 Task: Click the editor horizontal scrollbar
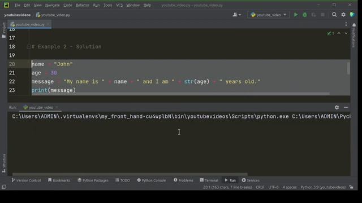click(x=180, y=94)
